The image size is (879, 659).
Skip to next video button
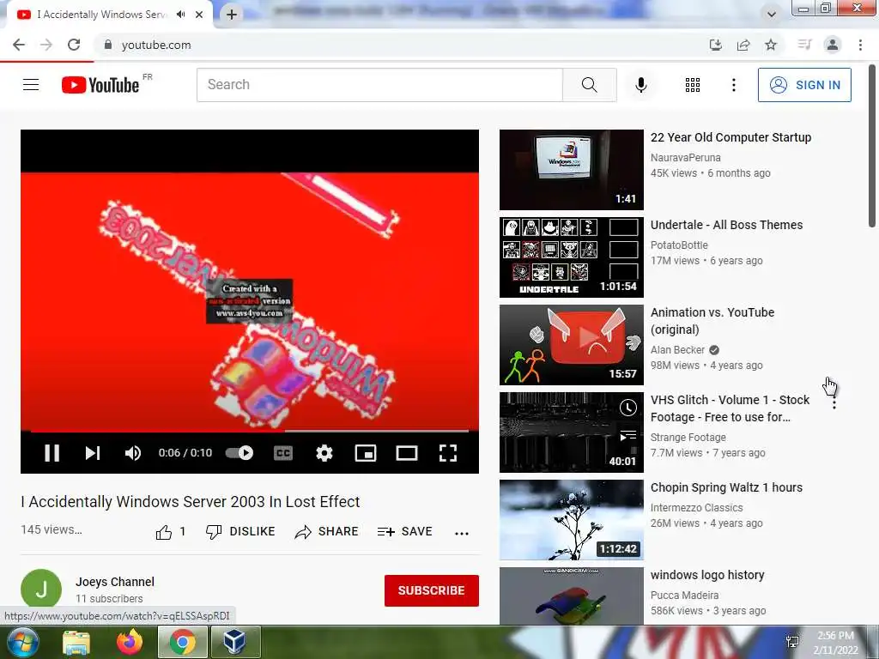93,453
